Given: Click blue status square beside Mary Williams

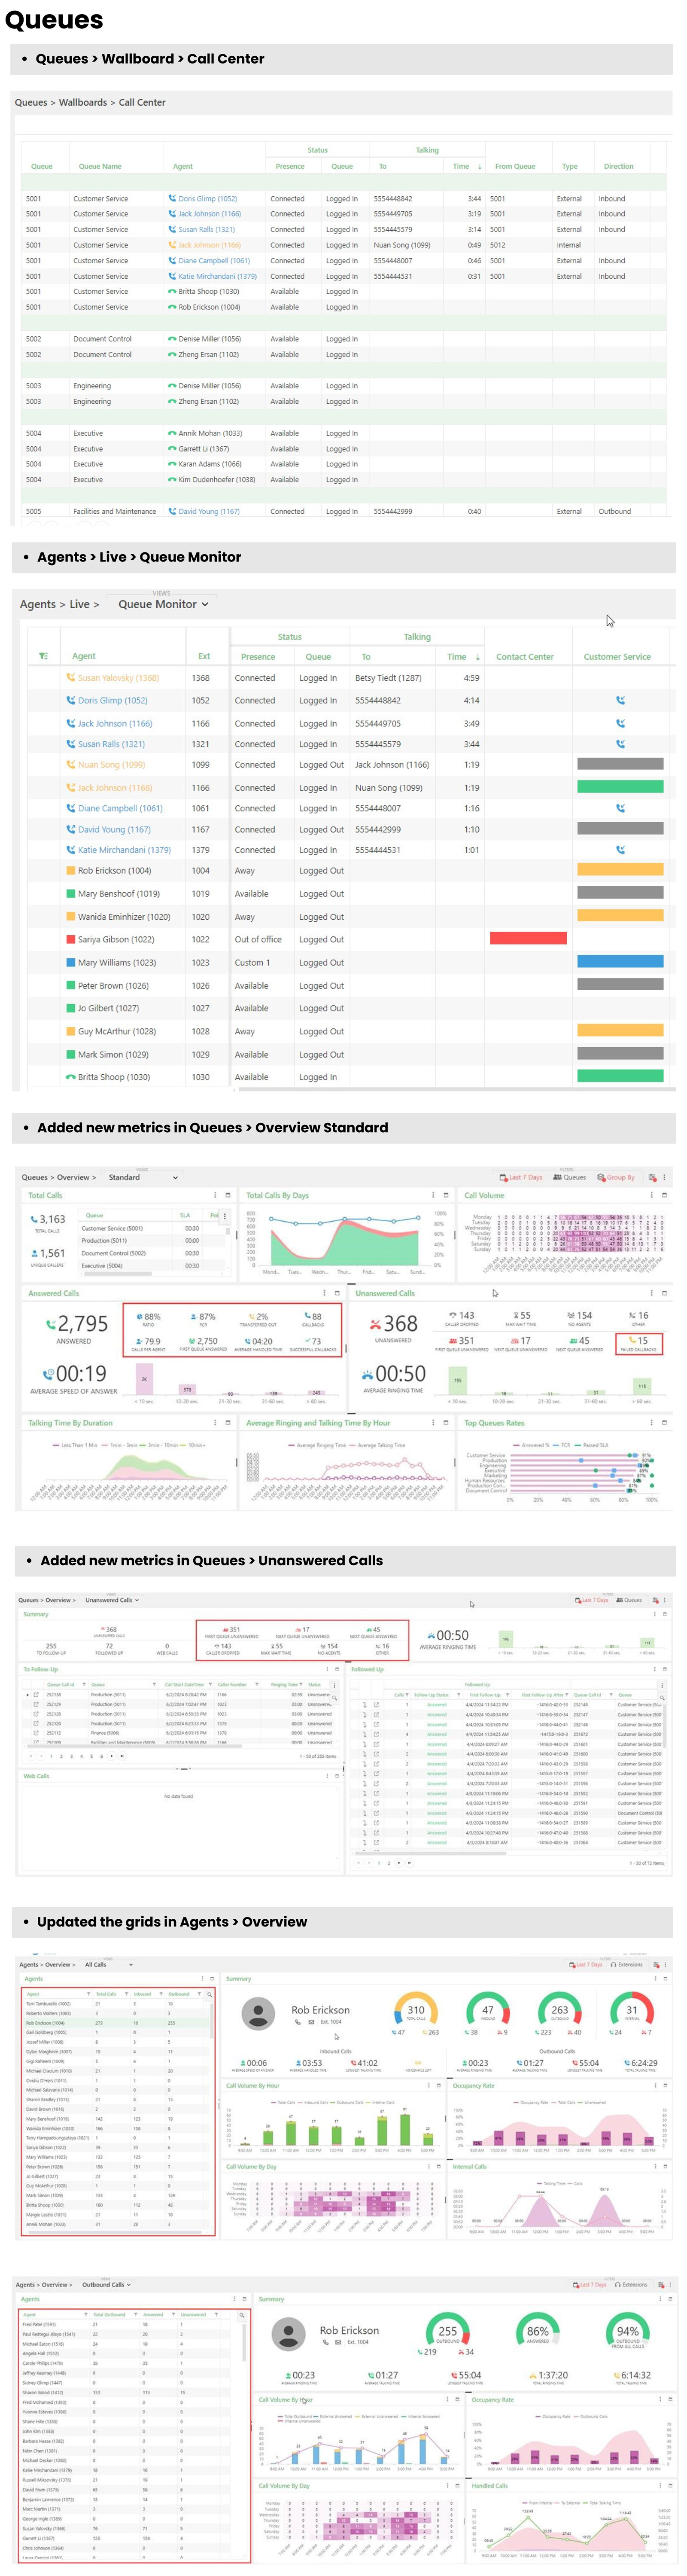Looking at the screenshot, I should (x=71, y=962).
